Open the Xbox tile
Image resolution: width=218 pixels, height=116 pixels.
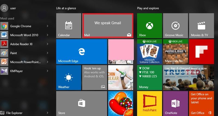(149, 26)
